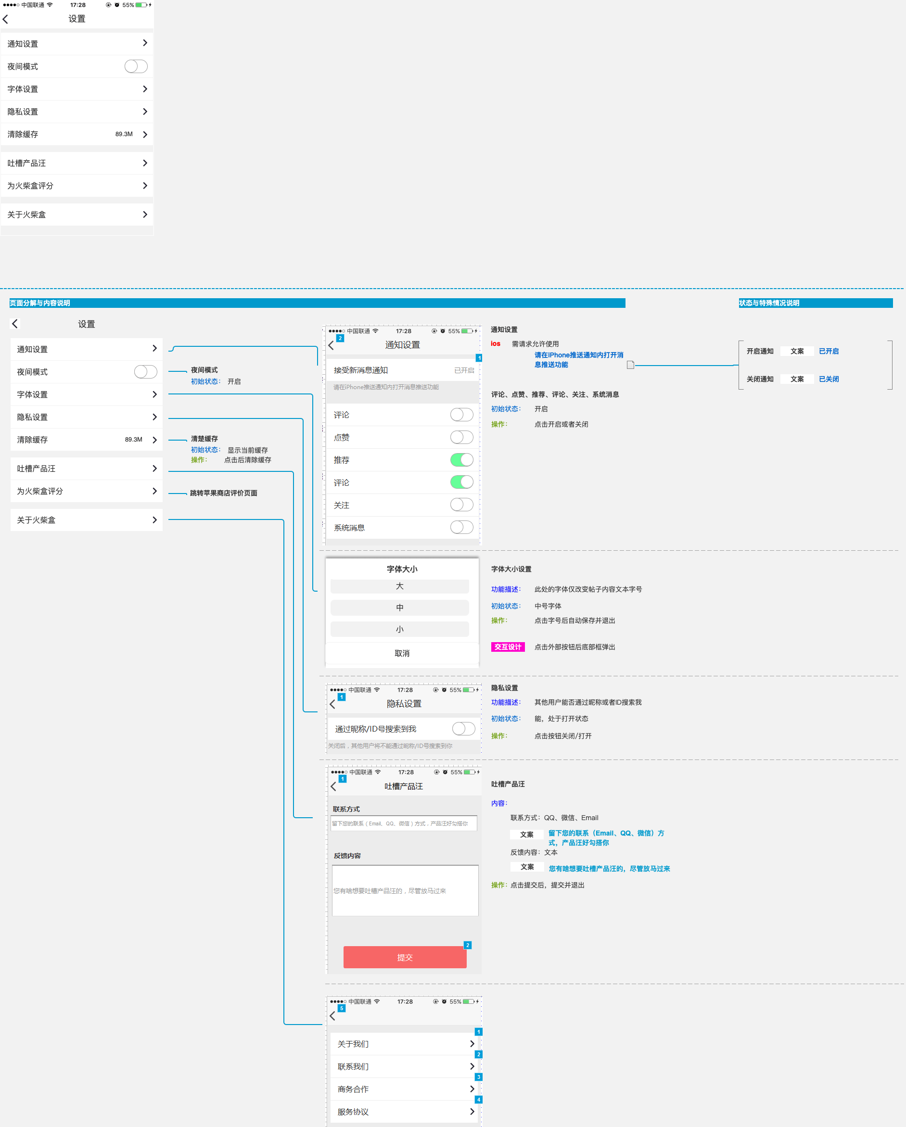Open 字体设置 chevron in status-bar 设置 mockup
Image resolution: width=906 pixels, height=1127 pixels.
click(x=145, y=89)
